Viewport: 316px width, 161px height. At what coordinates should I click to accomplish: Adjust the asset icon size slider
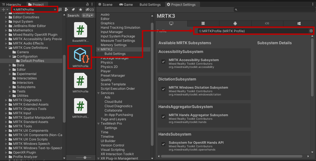pos(85,158)
